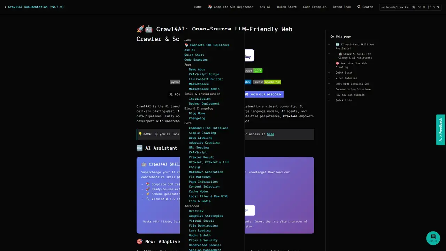Click the green 0.7.7 version badge
The height and width of the screenshot is (251, 446).
(257, 70)
